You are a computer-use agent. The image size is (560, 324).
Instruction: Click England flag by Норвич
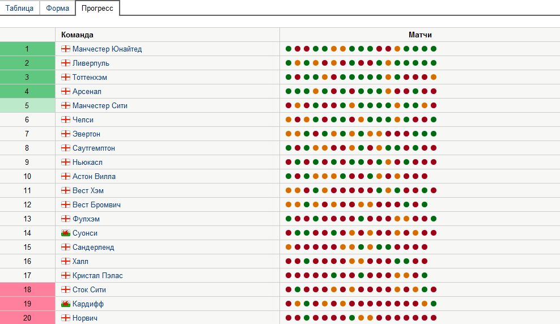tap(66, 318)
